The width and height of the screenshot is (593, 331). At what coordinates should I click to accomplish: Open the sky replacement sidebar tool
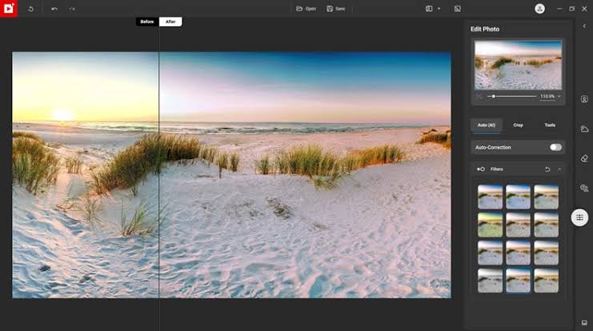(584, 129)
